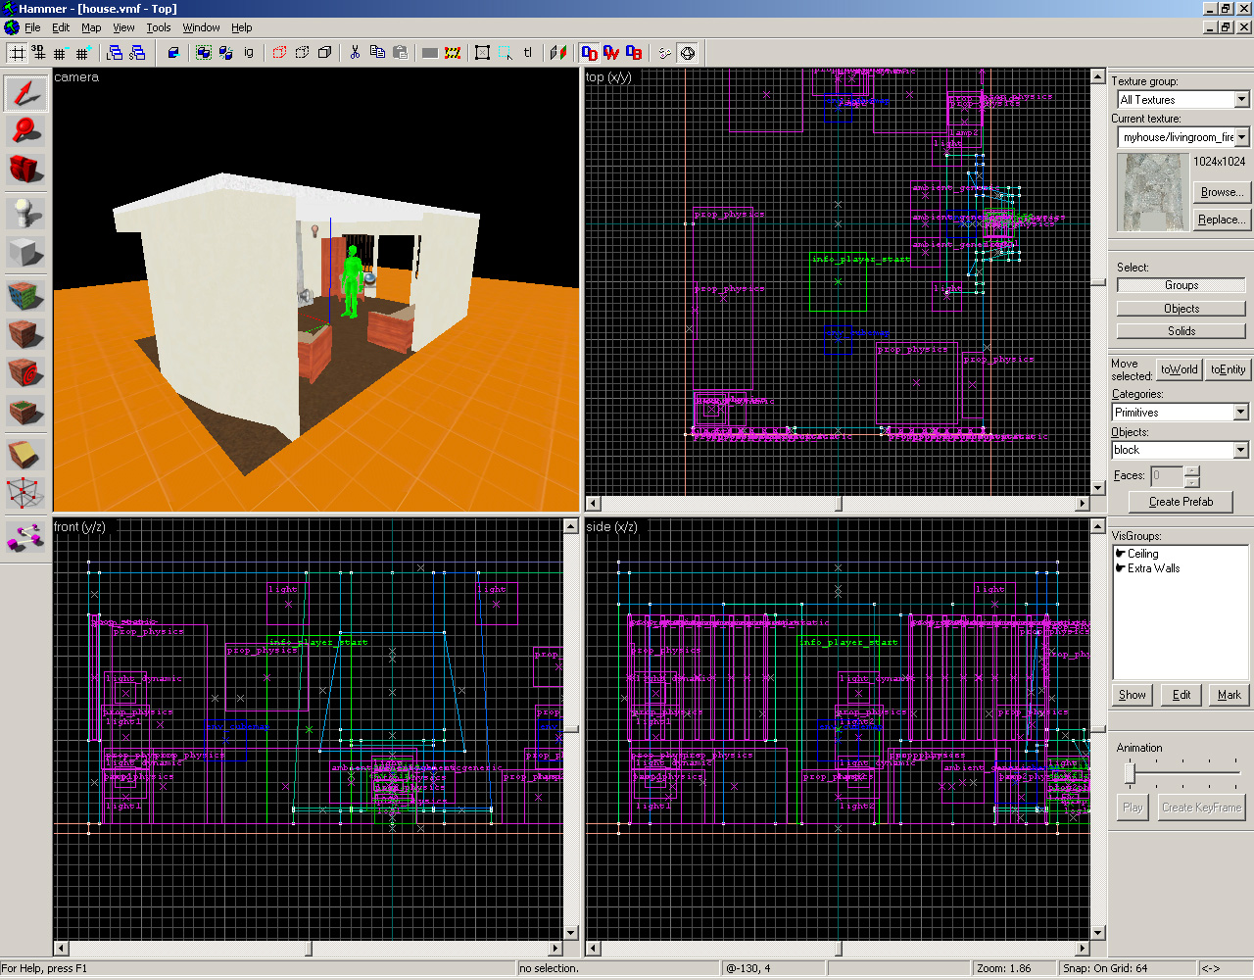Activate the Magnify tool
Image resolution: width=1254 pixels, height=980 pixels.
click(x=25, y=130)
